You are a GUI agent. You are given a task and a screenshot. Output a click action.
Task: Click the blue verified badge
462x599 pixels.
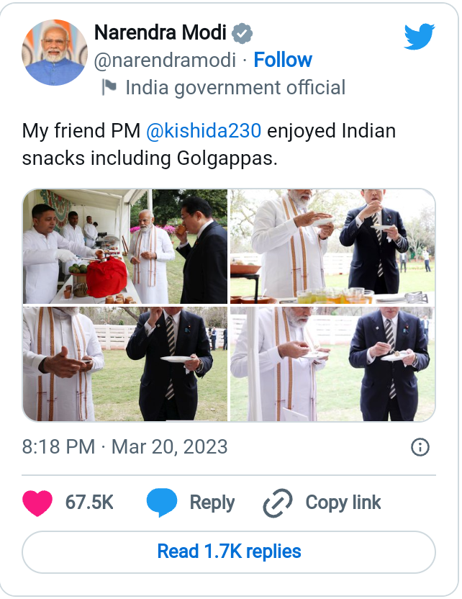click(x=243, y=33)
